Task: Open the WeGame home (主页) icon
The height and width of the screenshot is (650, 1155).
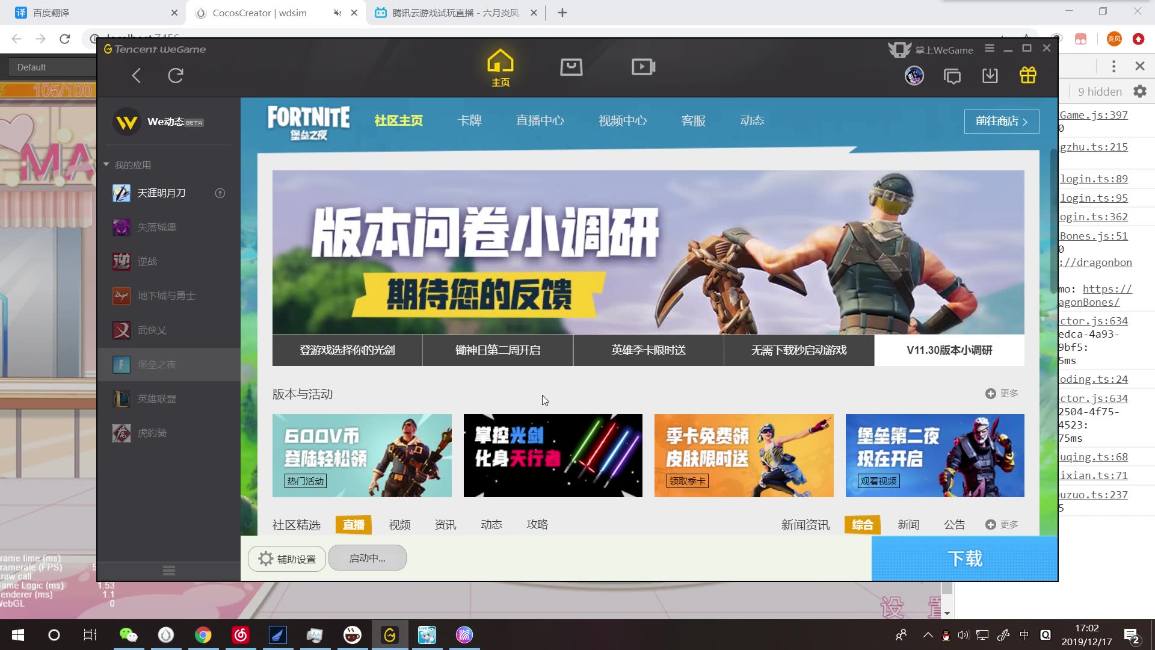Action: point(500,67)
